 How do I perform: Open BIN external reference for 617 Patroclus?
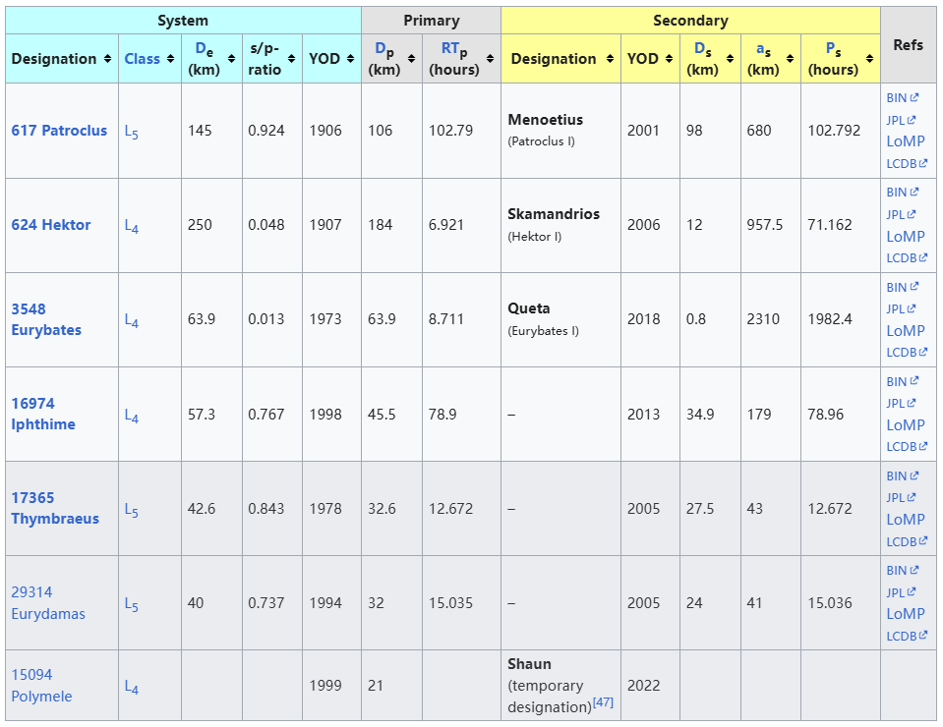pyautogui.click(x=897, y=97)
